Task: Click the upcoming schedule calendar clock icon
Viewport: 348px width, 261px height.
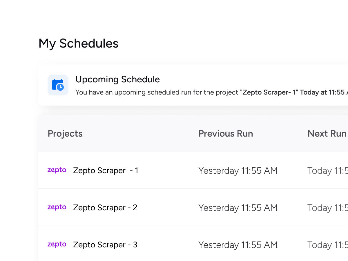Action: click(x=58, y=85)
